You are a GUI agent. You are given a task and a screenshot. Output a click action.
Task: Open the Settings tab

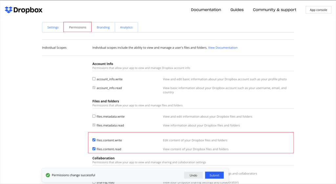(53, 28)
